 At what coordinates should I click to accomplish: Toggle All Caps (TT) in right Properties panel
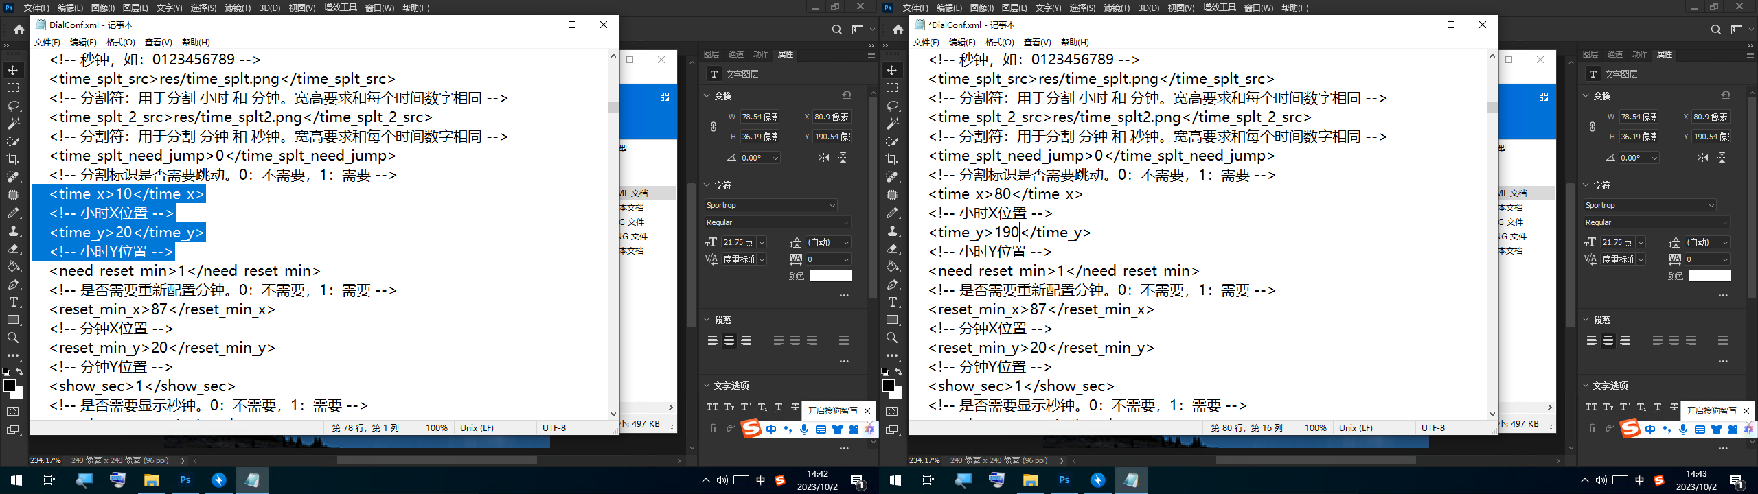click(1591, 408)
